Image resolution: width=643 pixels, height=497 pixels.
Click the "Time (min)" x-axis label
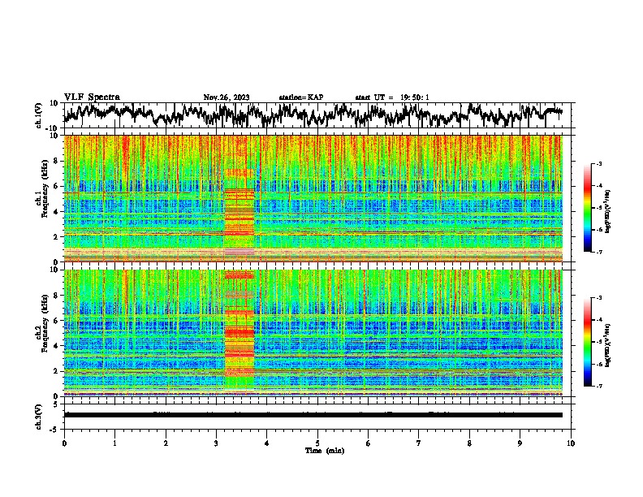(x=325, y=451)
